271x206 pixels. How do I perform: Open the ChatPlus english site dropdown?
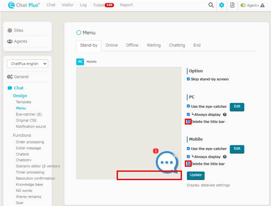point(28,64)
